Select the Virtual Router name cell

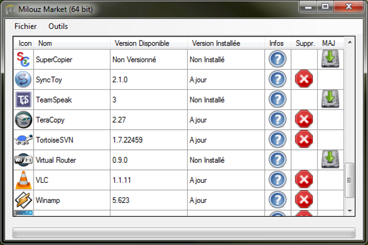click(72, 160)
